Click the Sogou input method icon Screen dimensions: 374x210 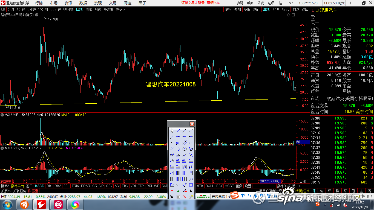point(235,196)
